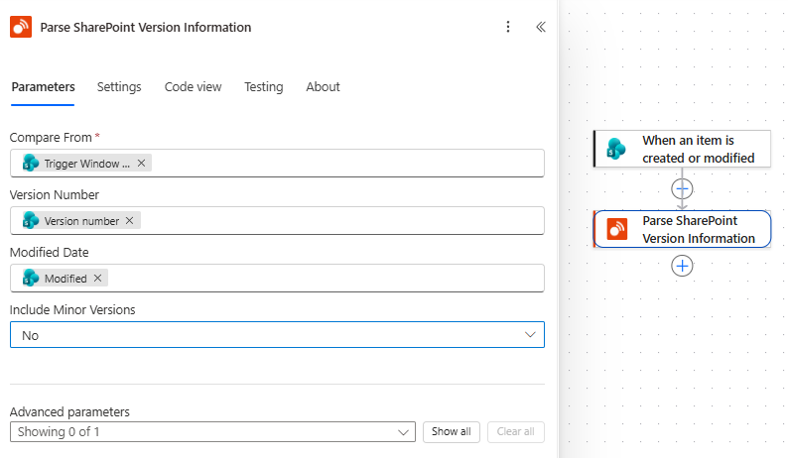
Task: Switch to the Settings tab
Action: tap(119, 87)
